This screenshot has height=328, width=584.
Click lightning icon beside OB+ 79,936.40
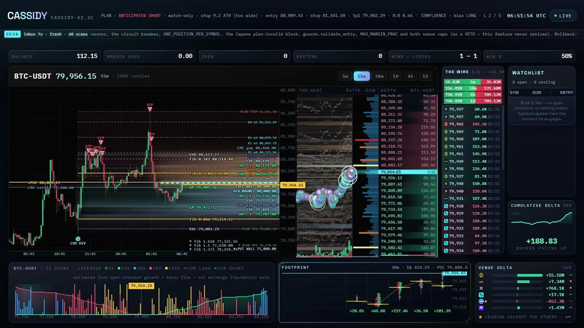(x=250, y=196)
